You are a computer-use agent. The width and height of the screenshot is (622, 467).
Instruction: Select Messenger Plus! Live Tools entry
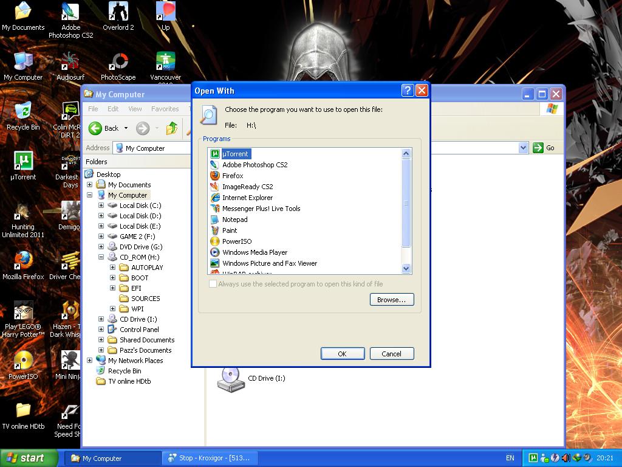click(x=255, y=209)
